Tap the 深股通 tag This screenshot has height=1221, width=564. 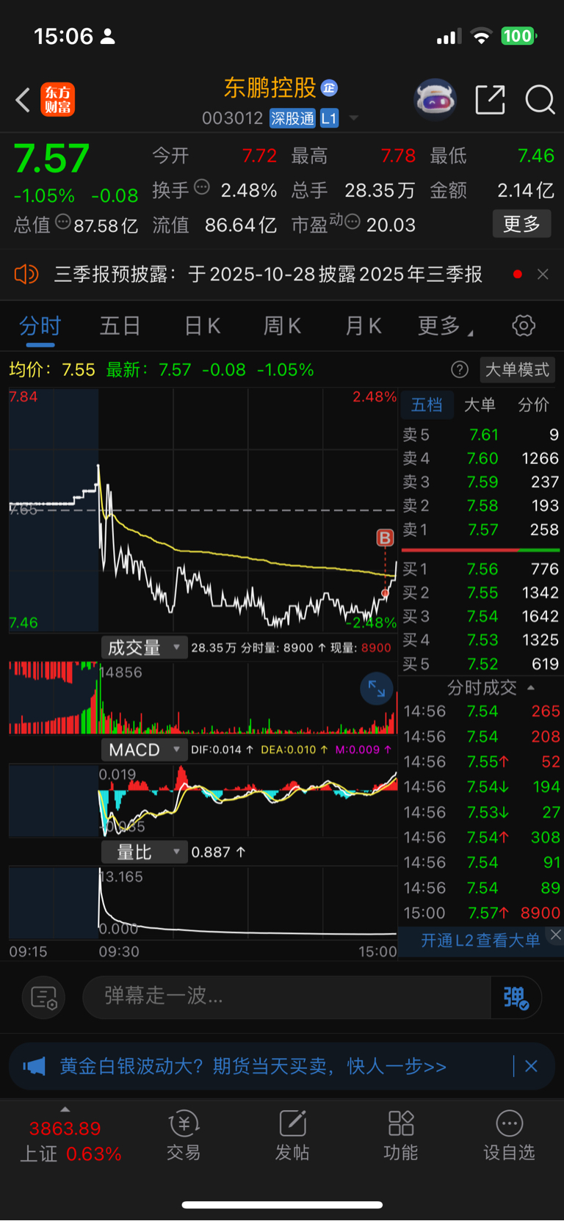tap(292, 118)
